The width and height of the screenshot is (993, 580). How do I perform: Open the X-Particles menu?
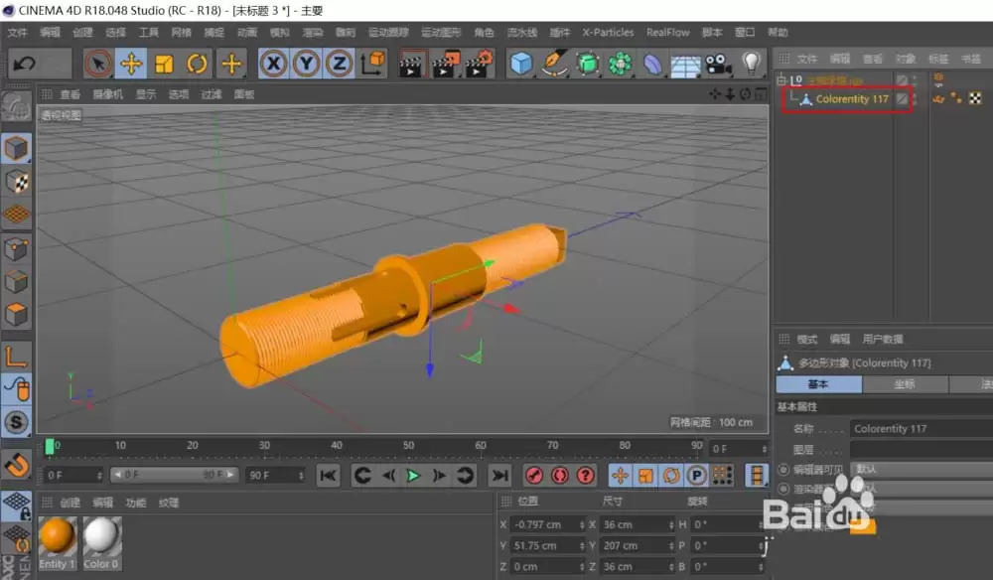607,32
